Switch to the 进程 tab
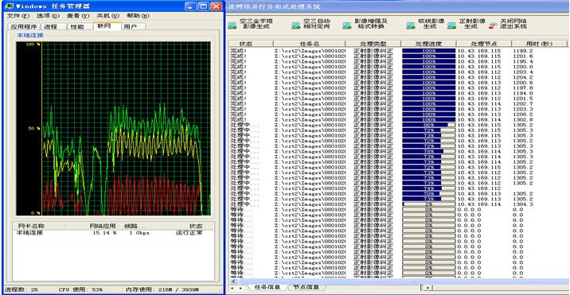The image size is (570, 295). [54, 26]
